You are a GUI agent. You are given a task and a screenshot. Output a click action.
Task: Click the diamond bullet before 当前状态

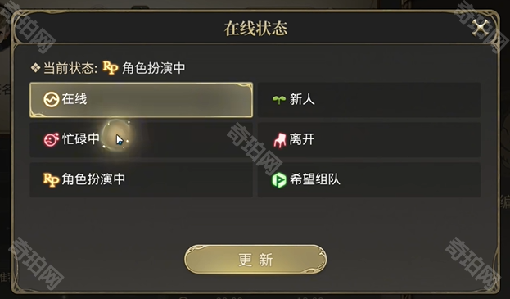[x=35, y=68]
